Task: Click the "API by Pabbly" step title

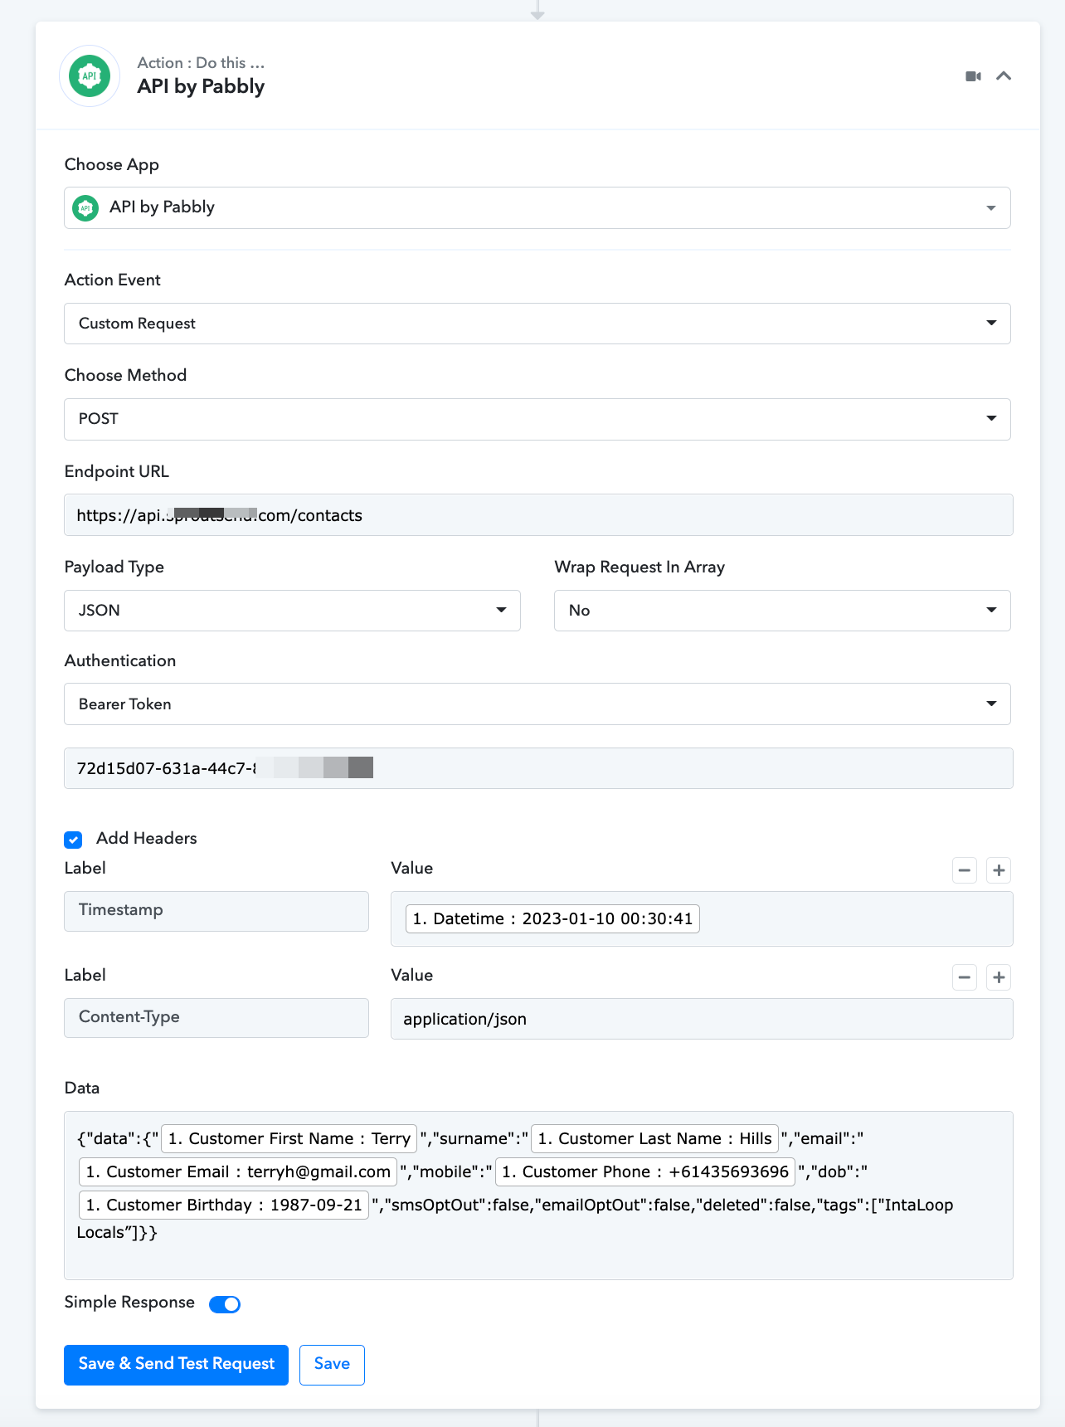Action: click(201, 87)
